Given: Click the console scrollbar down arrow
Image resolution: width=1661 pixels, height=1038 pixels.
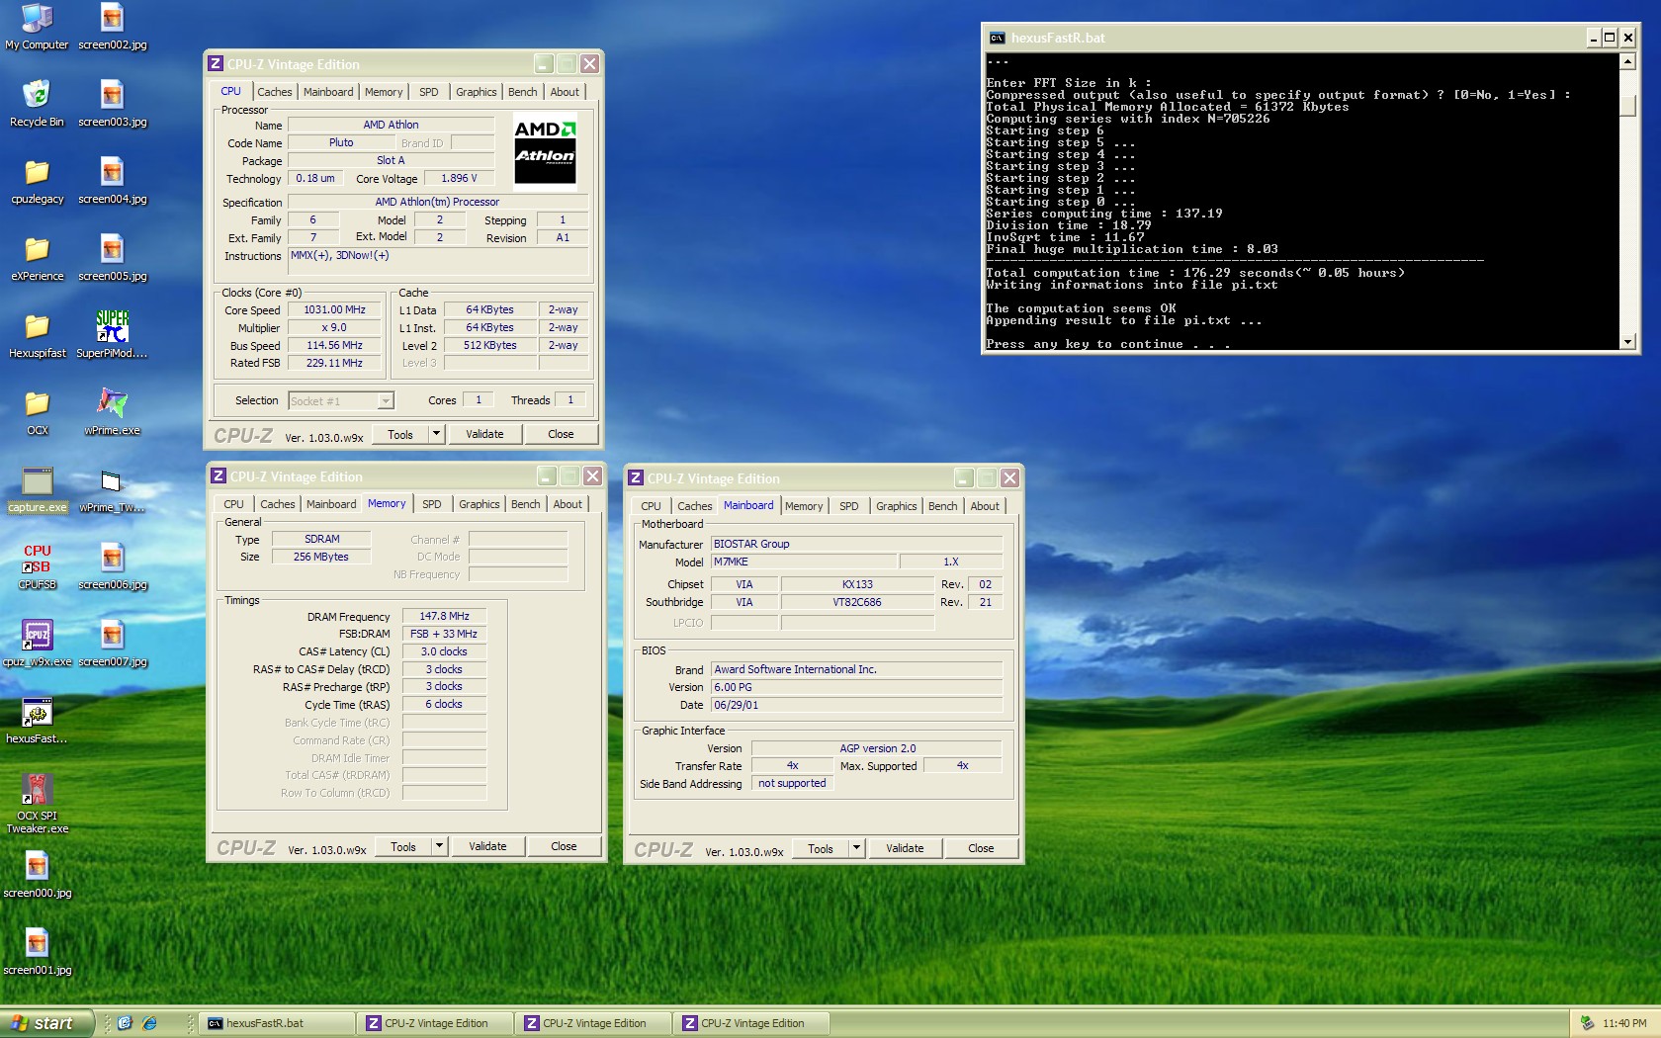Looking at the screenshot, I should point(1627,341).
